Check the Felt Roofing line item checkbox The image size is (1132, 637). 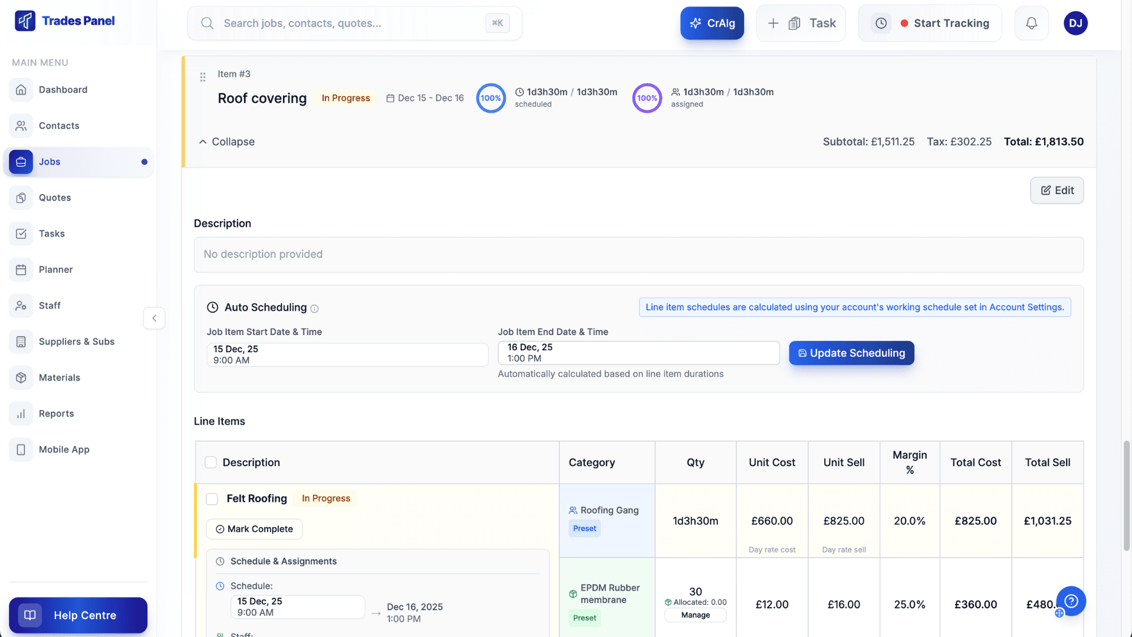212,499
